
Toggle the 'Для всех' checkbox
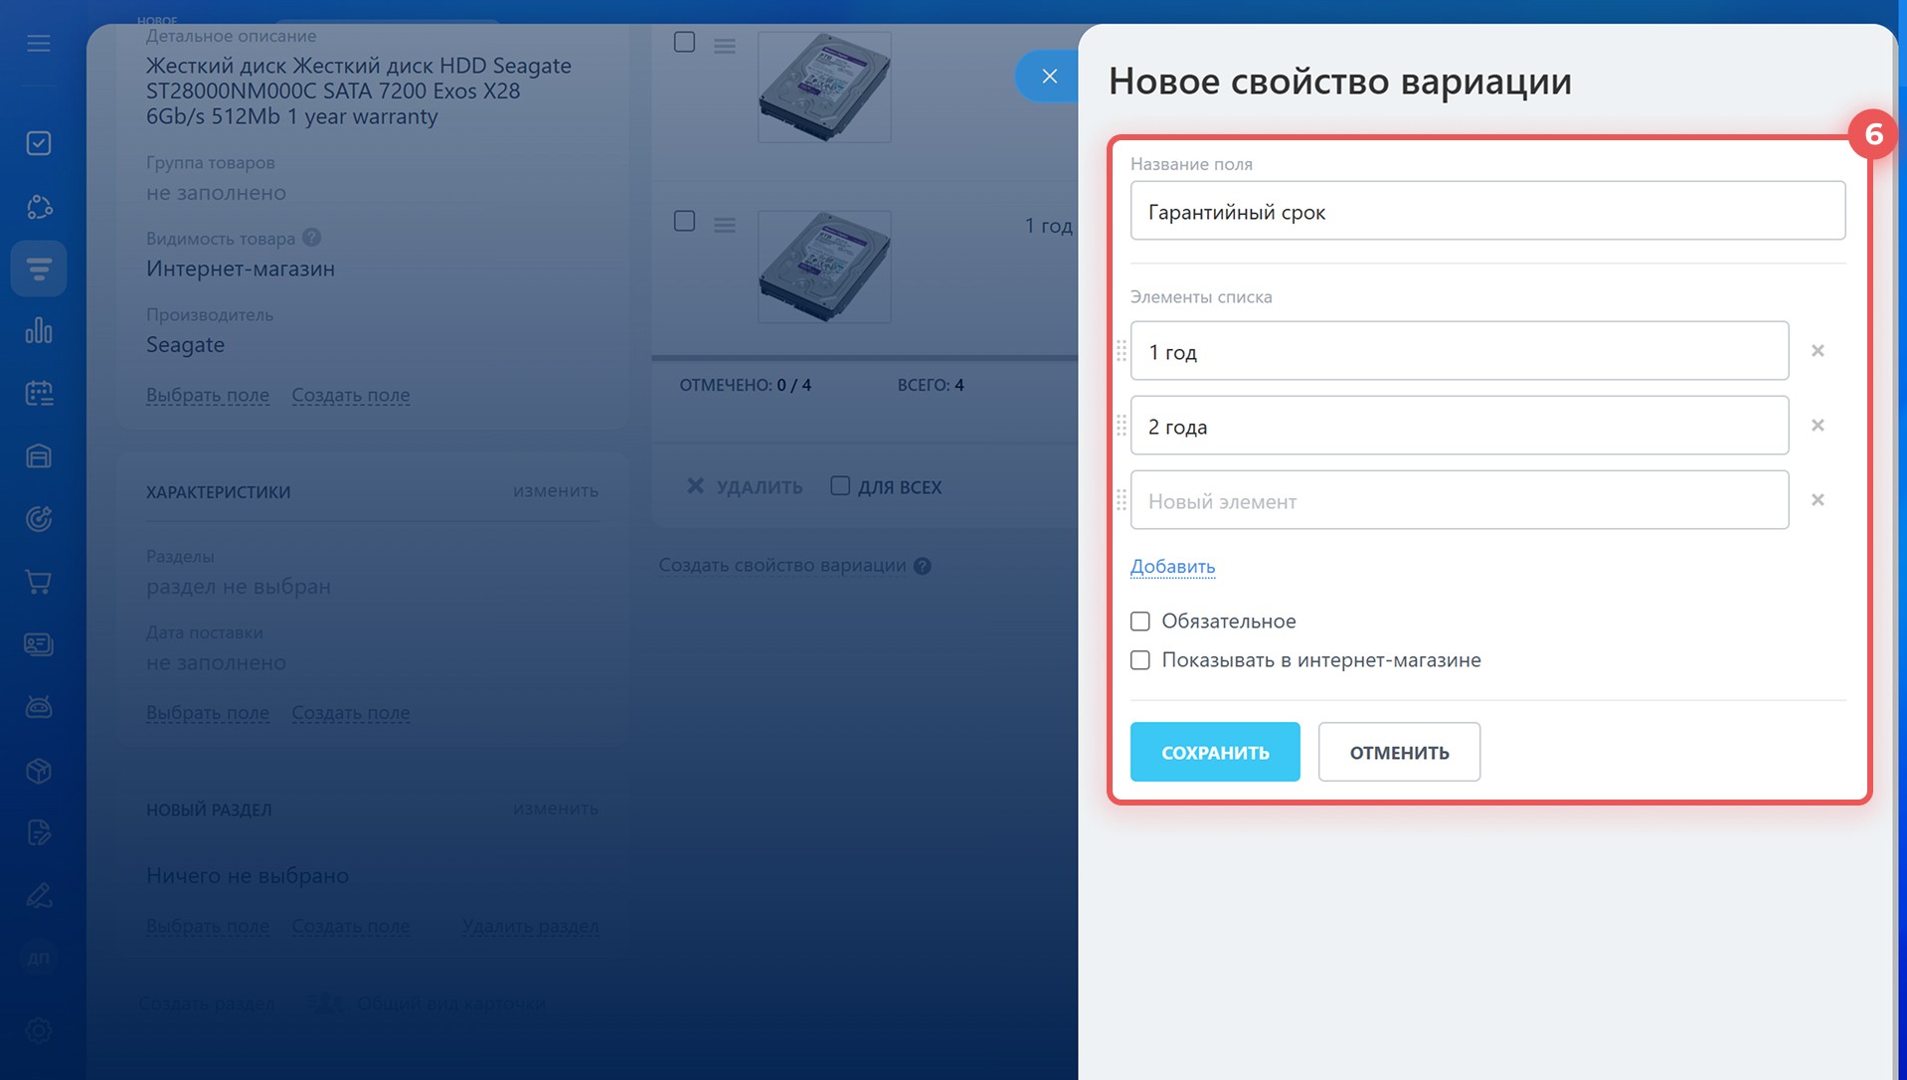coord(840,486)
